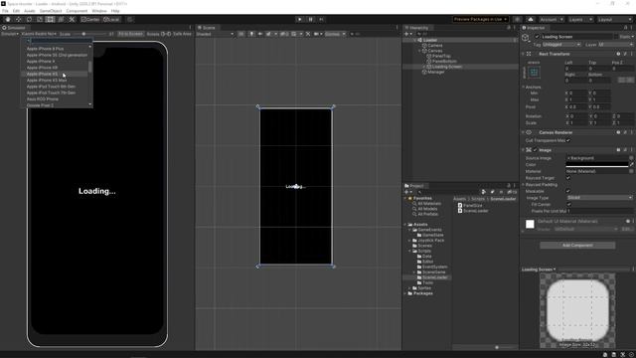The width and height of the screenshot is (636, 358).
Task: Open the Canvas Renderer context menu icon
Action: pos(631,132)
